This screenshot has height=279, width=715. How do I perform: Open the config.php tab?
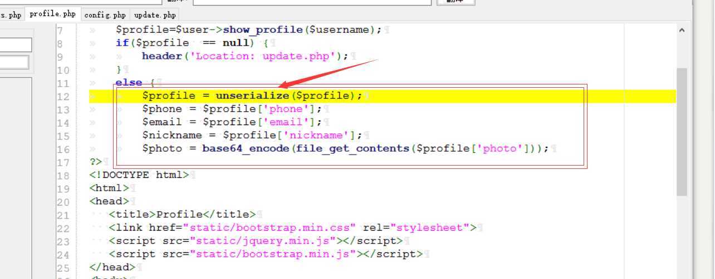point(105,15)
